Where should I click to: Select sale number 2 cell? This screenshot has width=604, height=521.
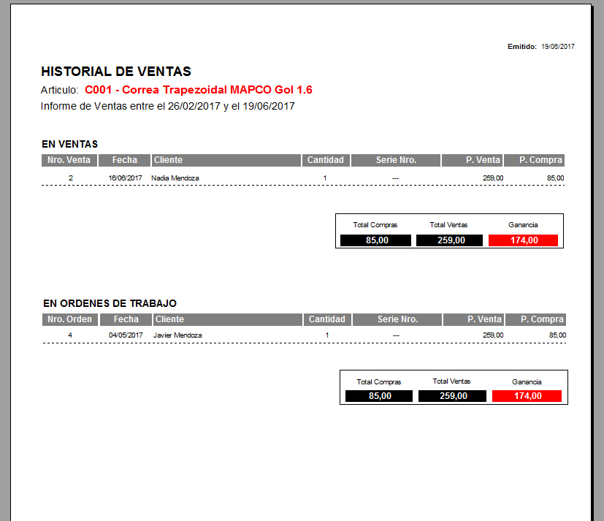[71, 178]
